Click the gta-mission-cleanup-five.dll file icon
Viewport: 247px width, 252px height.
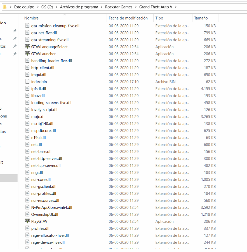pos(27,25)
